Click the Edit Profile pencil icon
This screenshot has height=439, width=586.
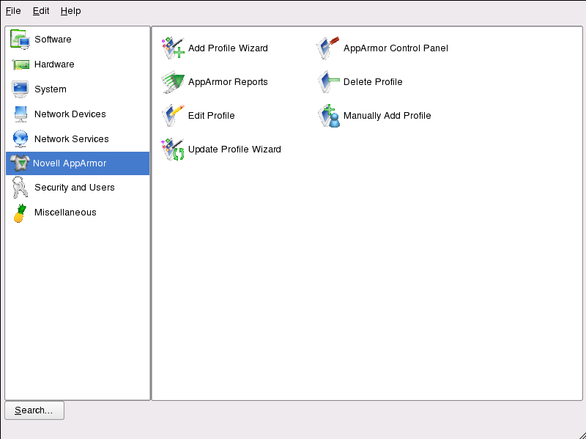coord(173,116)
